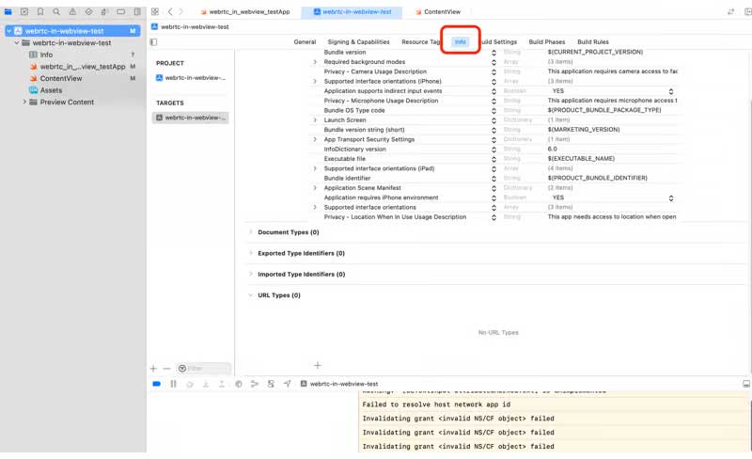Click the $(PRODUCT_BUNDLE_IDENTIFIER) value
The width and height of the screenshot is (752, 459).
tap(598, 178)
